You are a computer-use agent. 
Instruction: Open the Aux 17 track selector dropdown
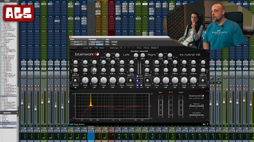77,42
